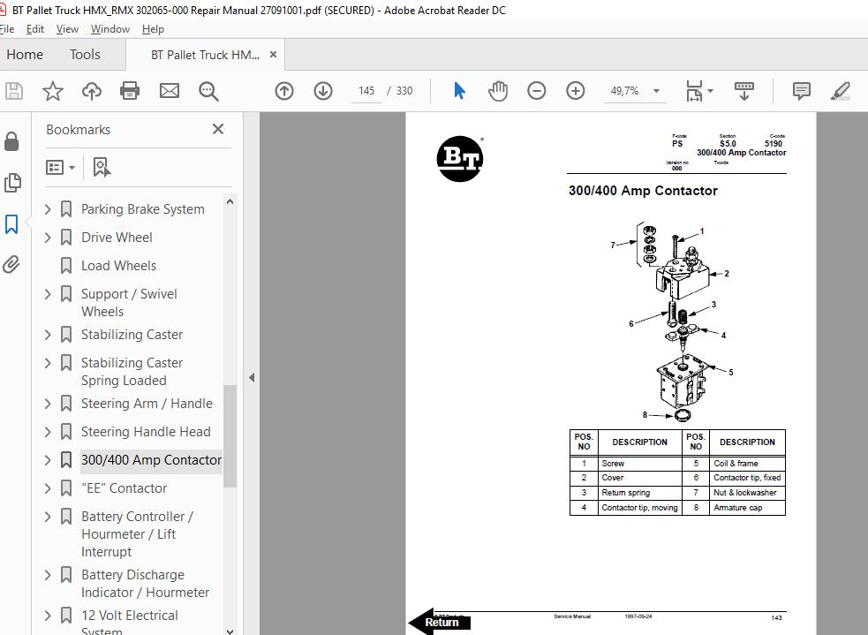
Task: Zoom in with plus icon
Action: tap(575, 91)
